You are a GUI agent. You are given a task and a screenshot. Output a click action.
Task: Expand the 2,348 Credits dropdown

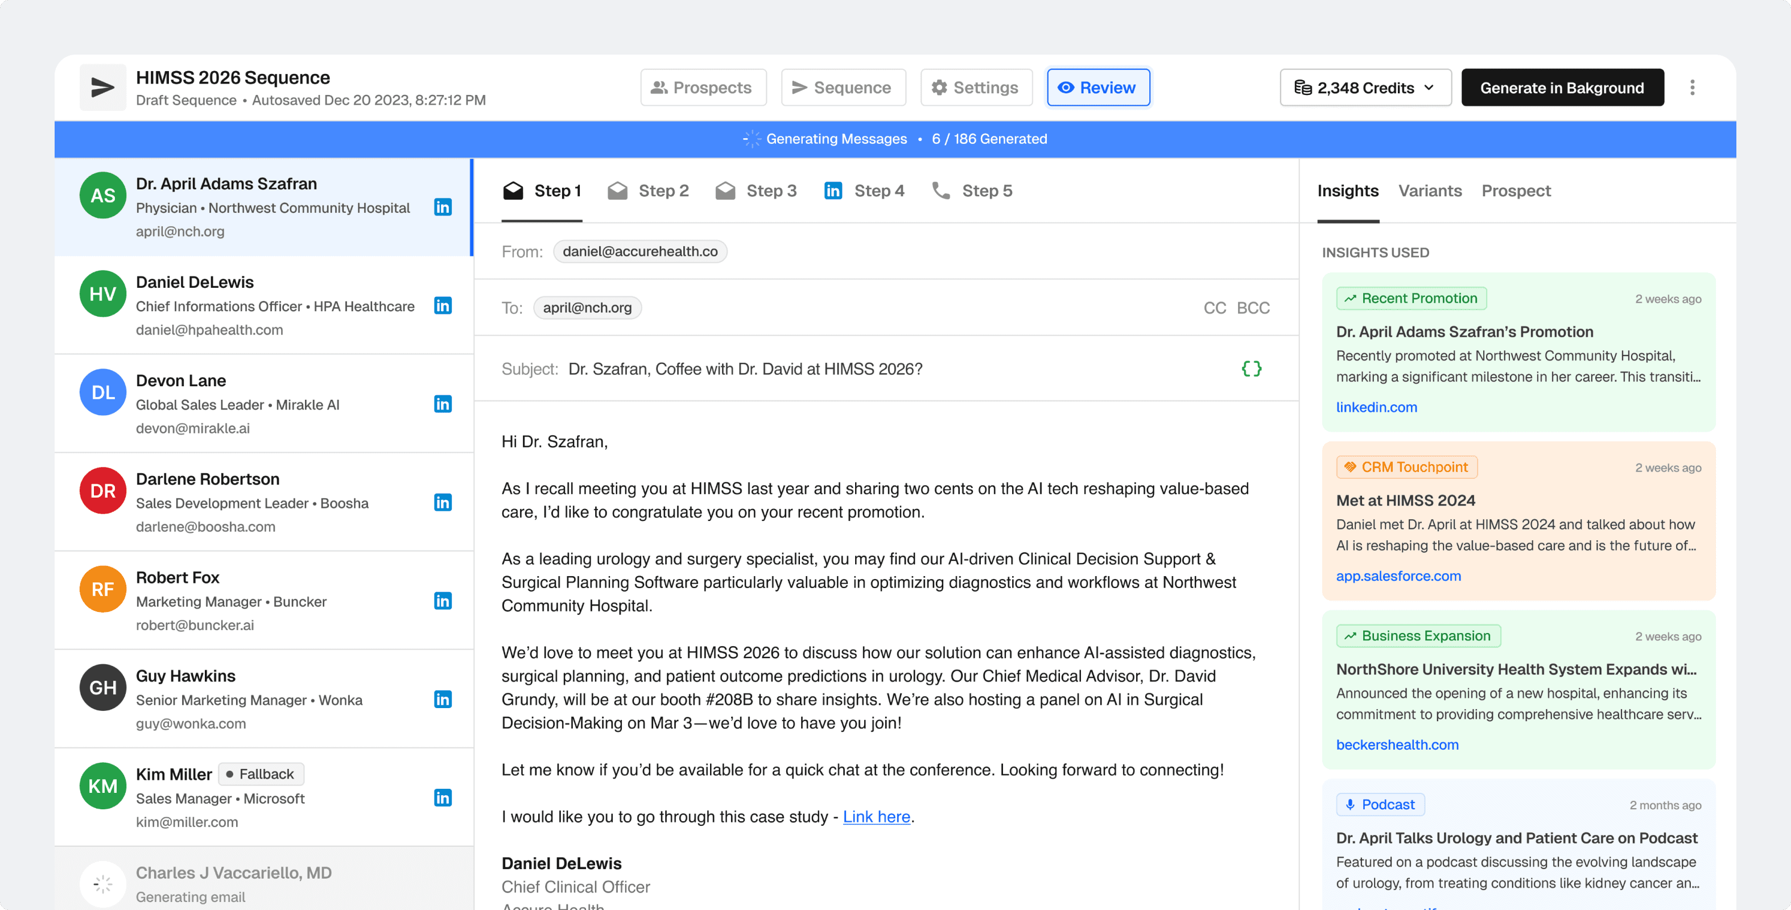(x=1365, y=88)
